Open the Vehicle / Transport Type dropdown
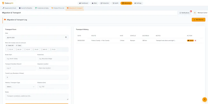The image size is (208, 104). click(21, 87)
